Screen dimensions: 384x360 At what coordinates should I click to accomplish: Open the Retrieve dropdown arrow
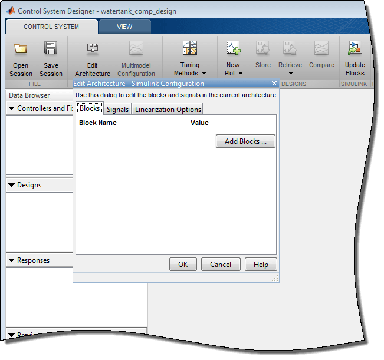[x=290, y=73]
